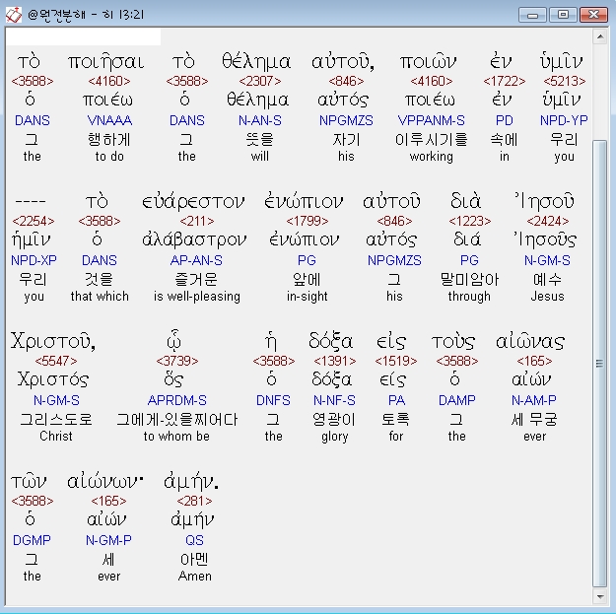Viewport: 616px width, 614px height.
Task: Click the gloss "is well-pleasing"
Action: (197, 297)
